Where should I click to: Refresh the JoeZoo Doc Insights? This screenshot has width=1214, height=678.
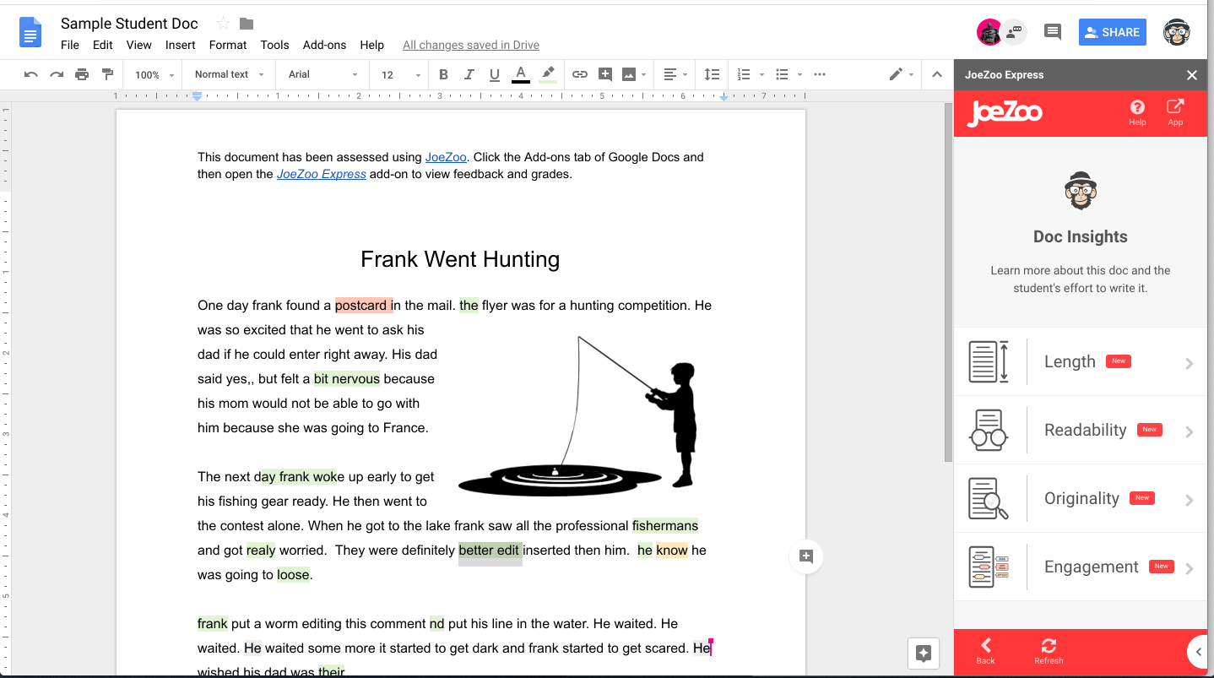pyautogui.click(x=1049, y=651)
